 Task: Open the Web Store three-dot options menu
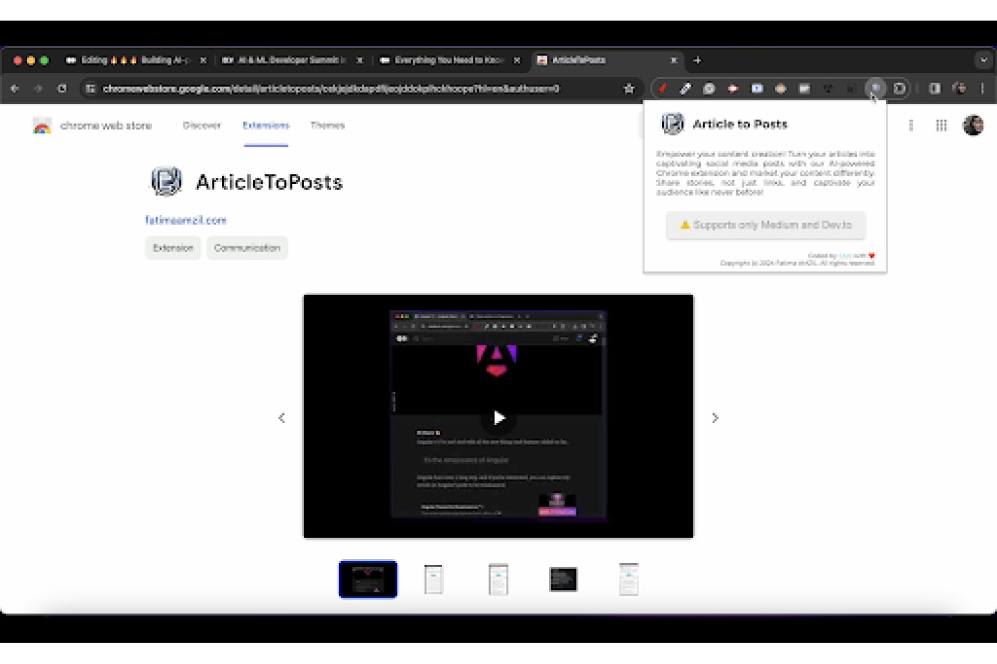(911, 125)
